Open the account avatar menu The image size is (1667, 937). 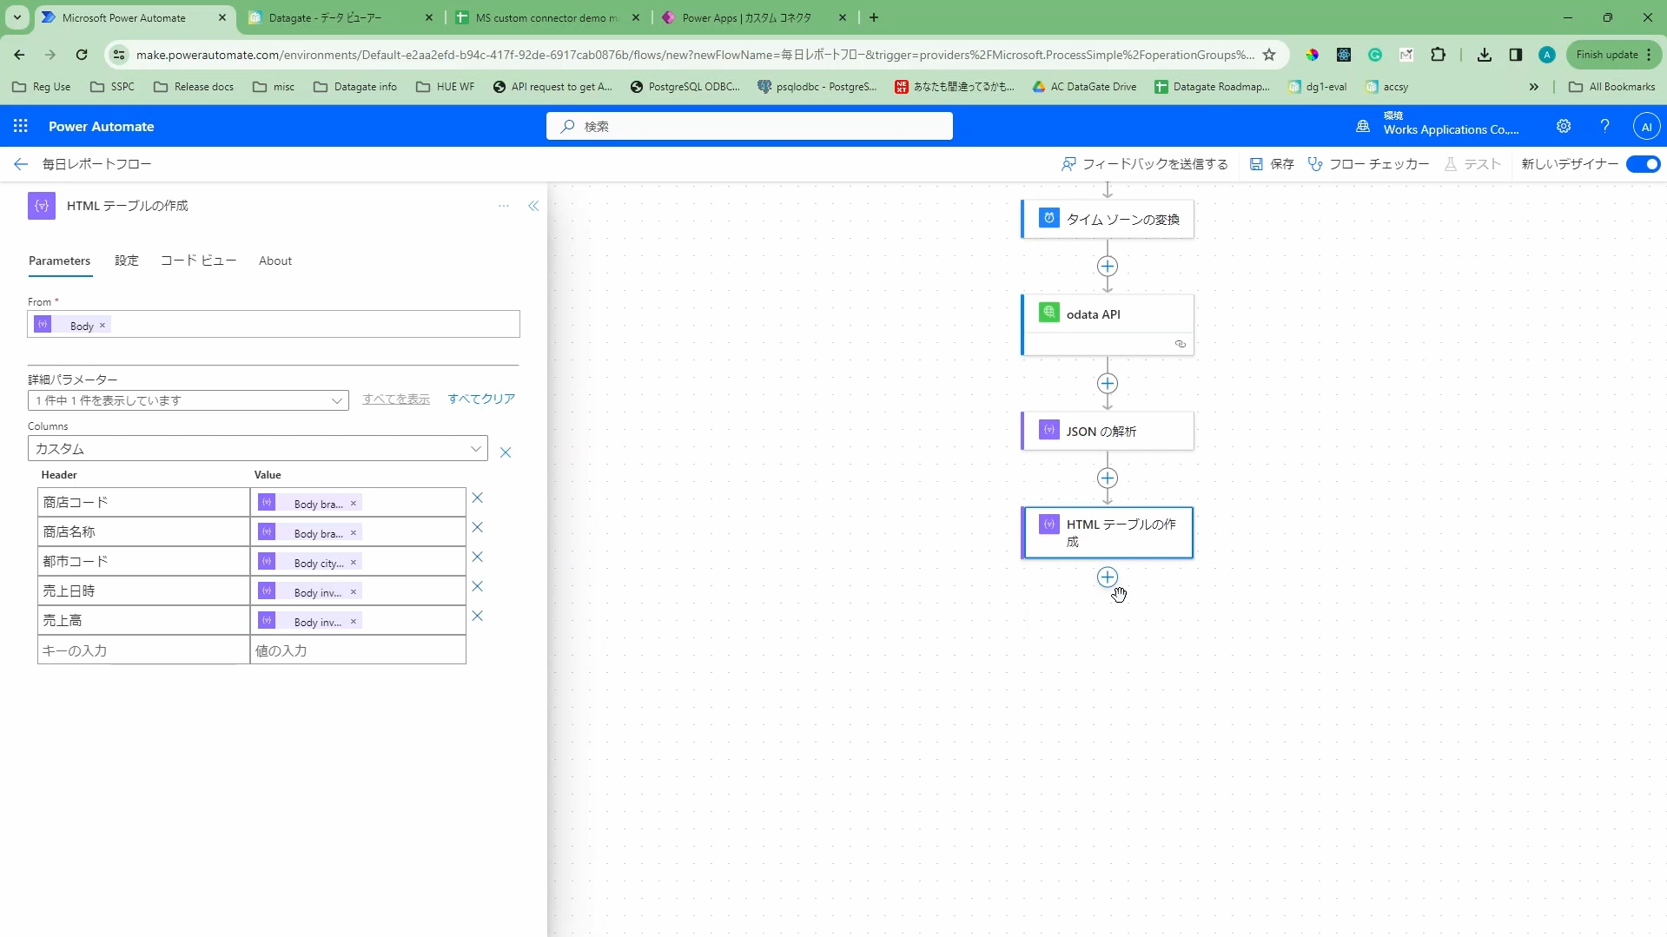(1646, 126)
